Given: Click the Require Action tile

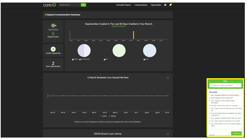Looking at the screenshot, I should tap(53, 32).
